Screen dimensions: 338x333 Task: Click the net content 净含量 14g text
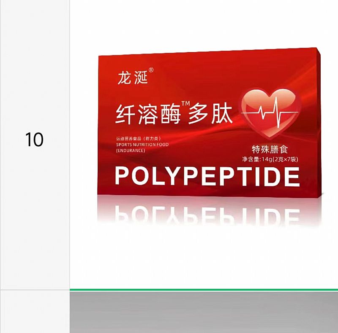click(270, 159)
